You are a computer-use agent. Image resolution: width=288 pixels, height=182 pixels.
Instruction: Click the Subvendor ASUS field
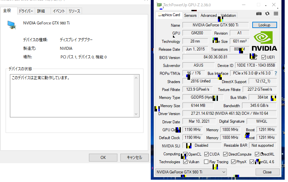pyautogui.click(x=198, y=65)
